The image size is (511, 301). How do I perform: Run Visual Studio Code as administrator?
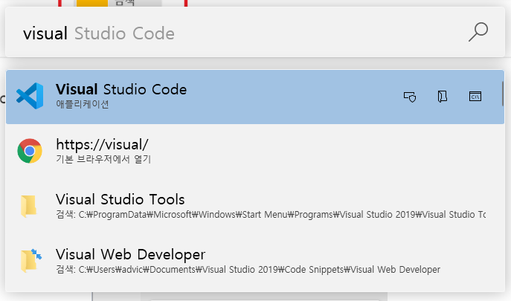pyautogui.click(x=410, y=97)
